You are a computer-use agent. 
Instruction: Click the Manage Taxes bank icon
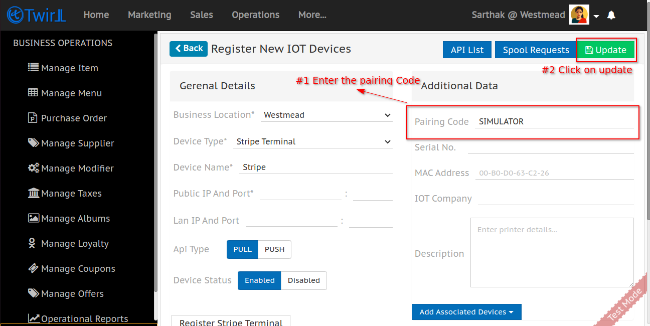pos(33,193)
